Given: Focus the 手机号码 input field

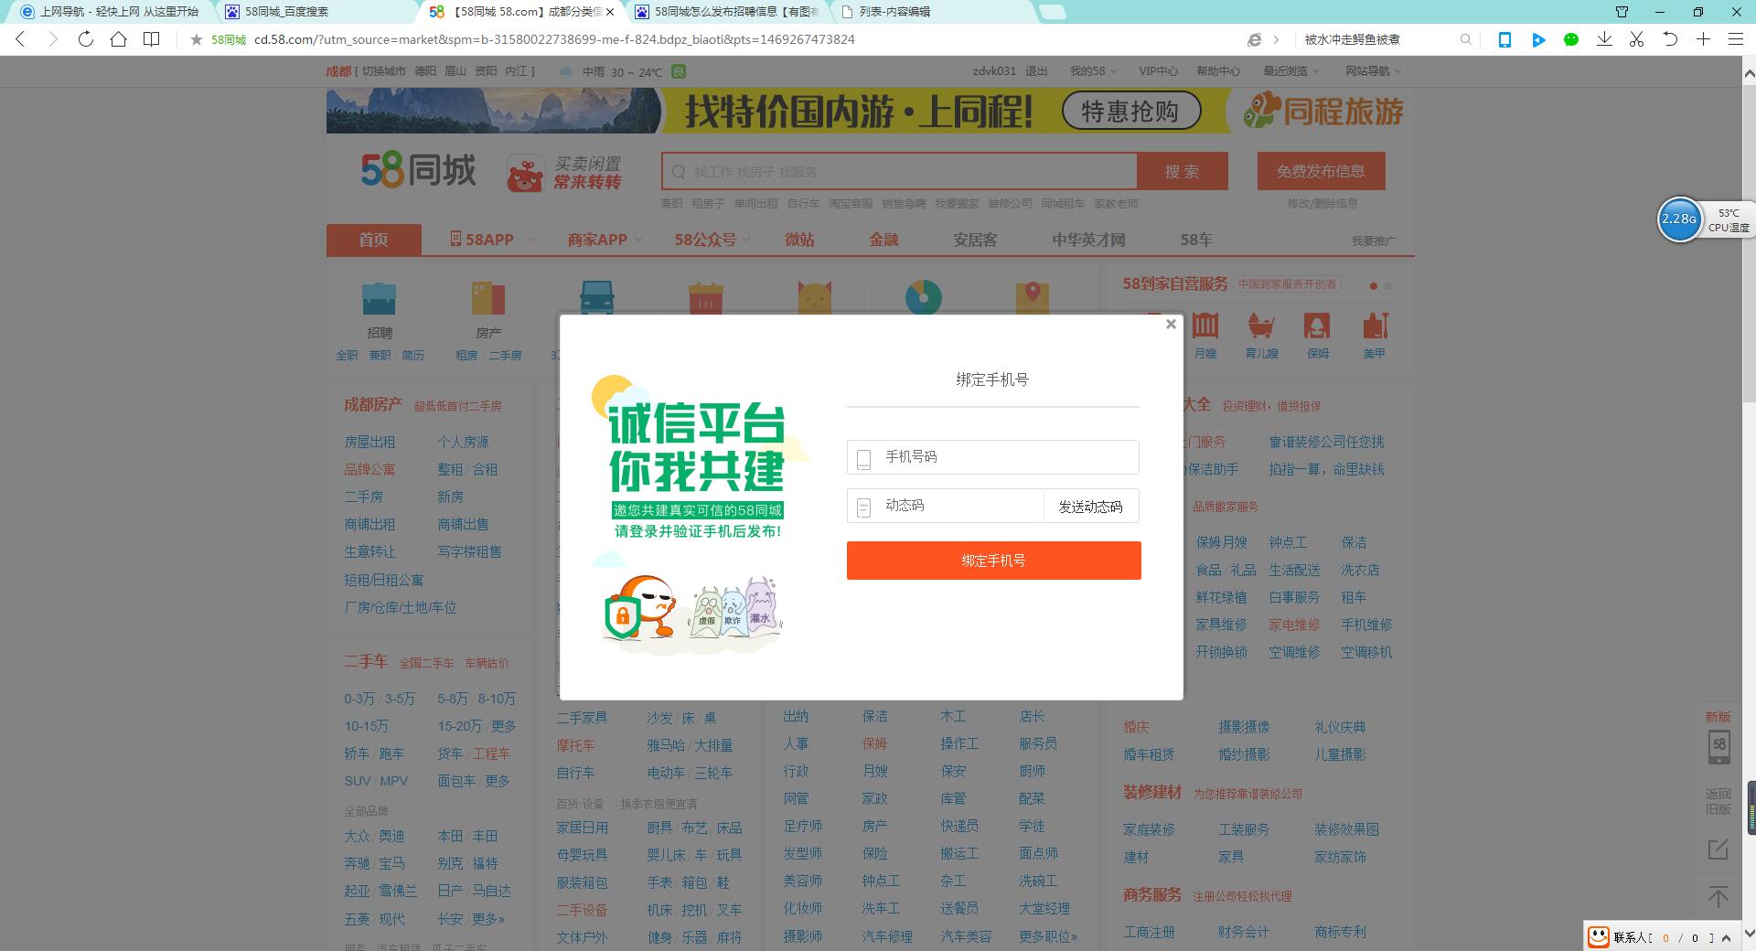Looking at the screenshot, I should [993, 457].
